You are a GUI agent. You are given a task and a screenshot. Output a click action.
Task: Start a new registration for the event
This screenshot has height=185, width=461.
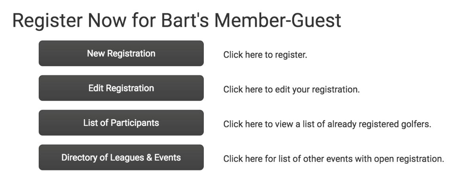tap(121, 53)
